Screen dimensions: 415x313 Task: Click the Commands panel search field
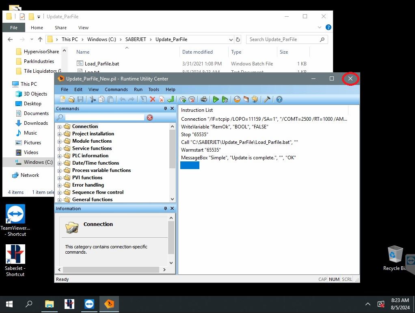coord(104,117)
